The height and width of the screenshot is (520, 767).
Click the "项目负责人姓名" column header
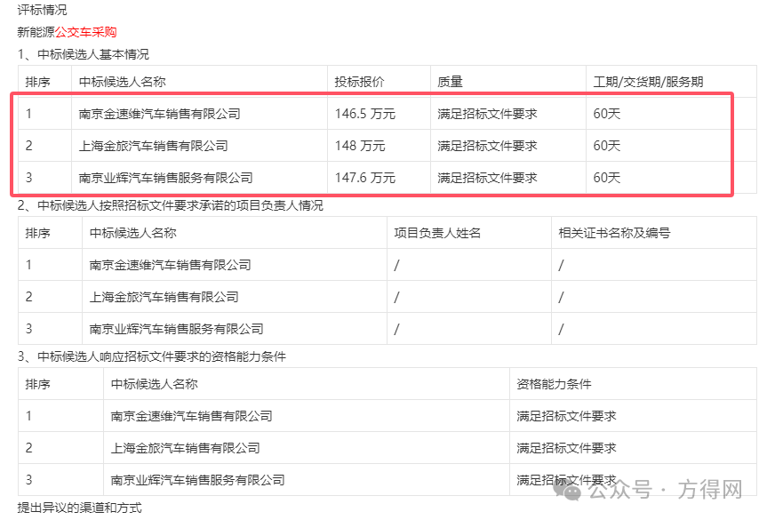coord(437,233)
